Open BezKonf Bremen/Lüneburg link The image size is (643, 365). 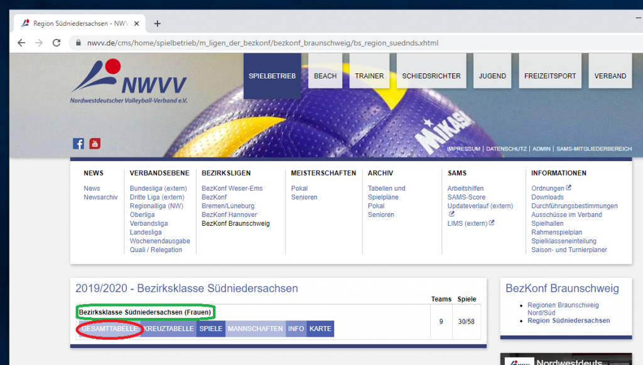tap(228, 201)
